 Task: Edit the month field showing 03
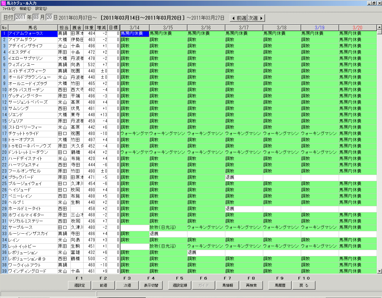(x=36, y=17)
